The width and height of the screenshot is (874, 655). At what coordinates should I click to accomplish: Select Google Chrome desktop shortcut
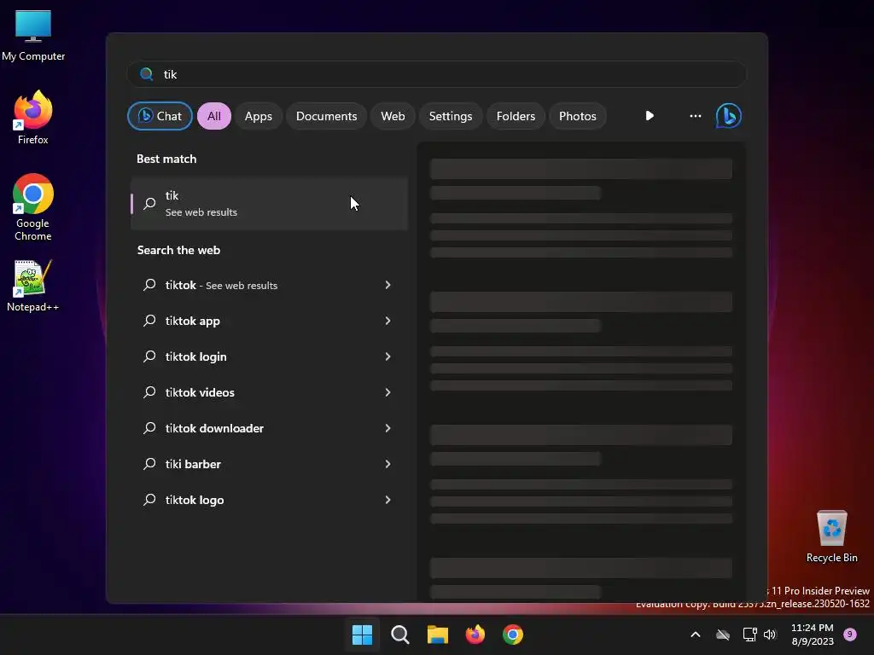33,207
